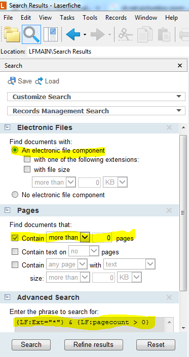The height and width of the screenshot is (357, 189).
Task: Select An electronic file component radio
Action: pos(15,151)
